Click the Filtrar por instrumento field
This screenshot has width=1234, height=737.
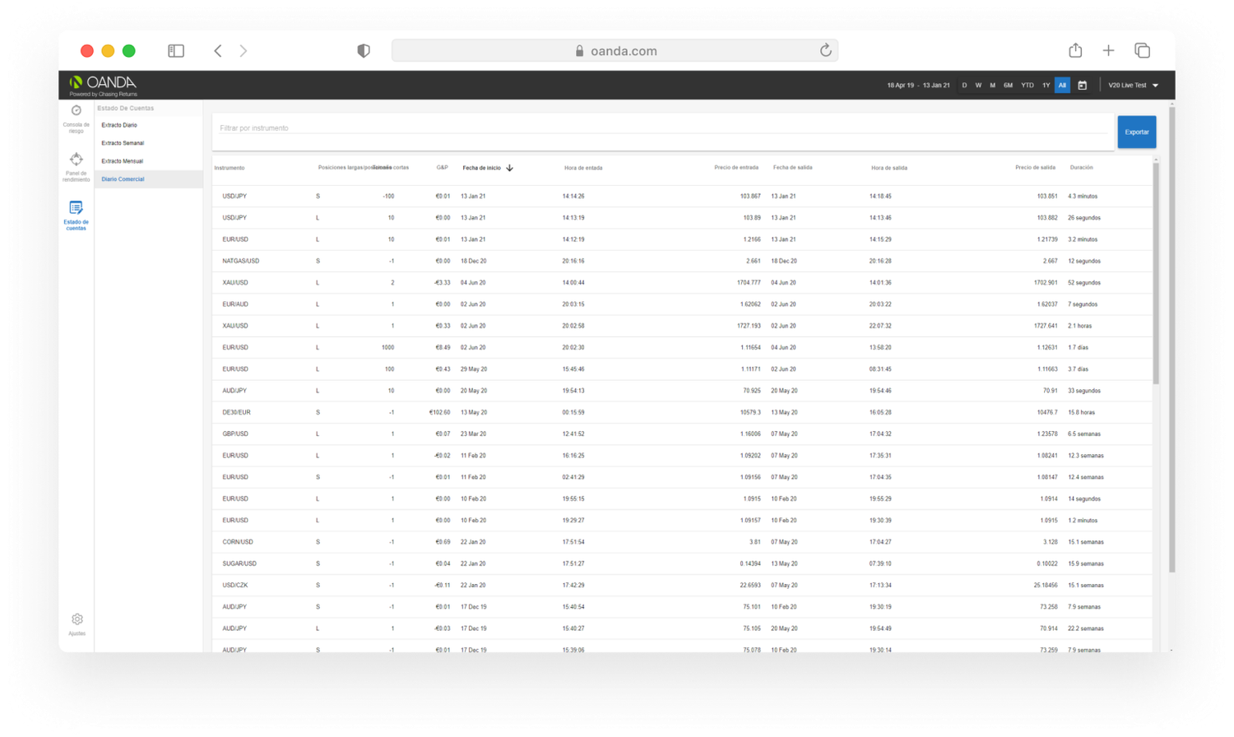662,128
